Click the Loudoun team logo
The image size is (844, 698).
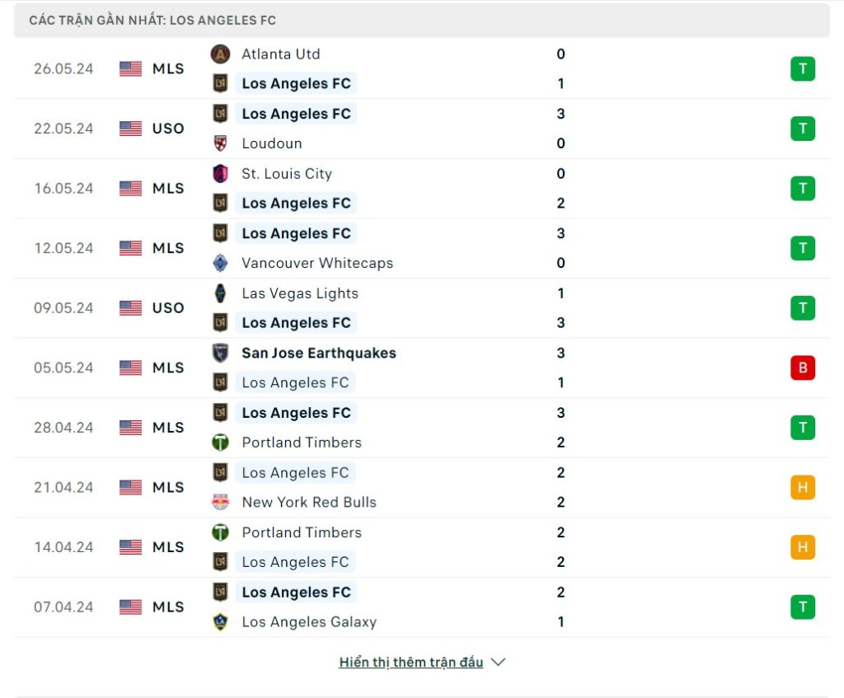coord(220,143)
